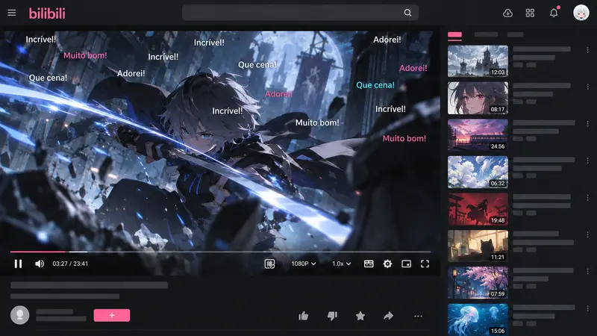Open the castle thumbnail video 12:03
Image resolution: width=597 pixels, height=336 pixels.
(478, 61)
